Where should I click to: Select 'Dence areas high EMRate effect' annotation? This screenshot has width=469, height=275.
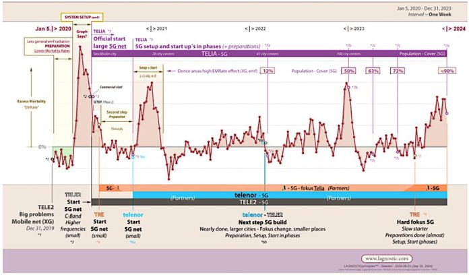[x=218, y=71]
